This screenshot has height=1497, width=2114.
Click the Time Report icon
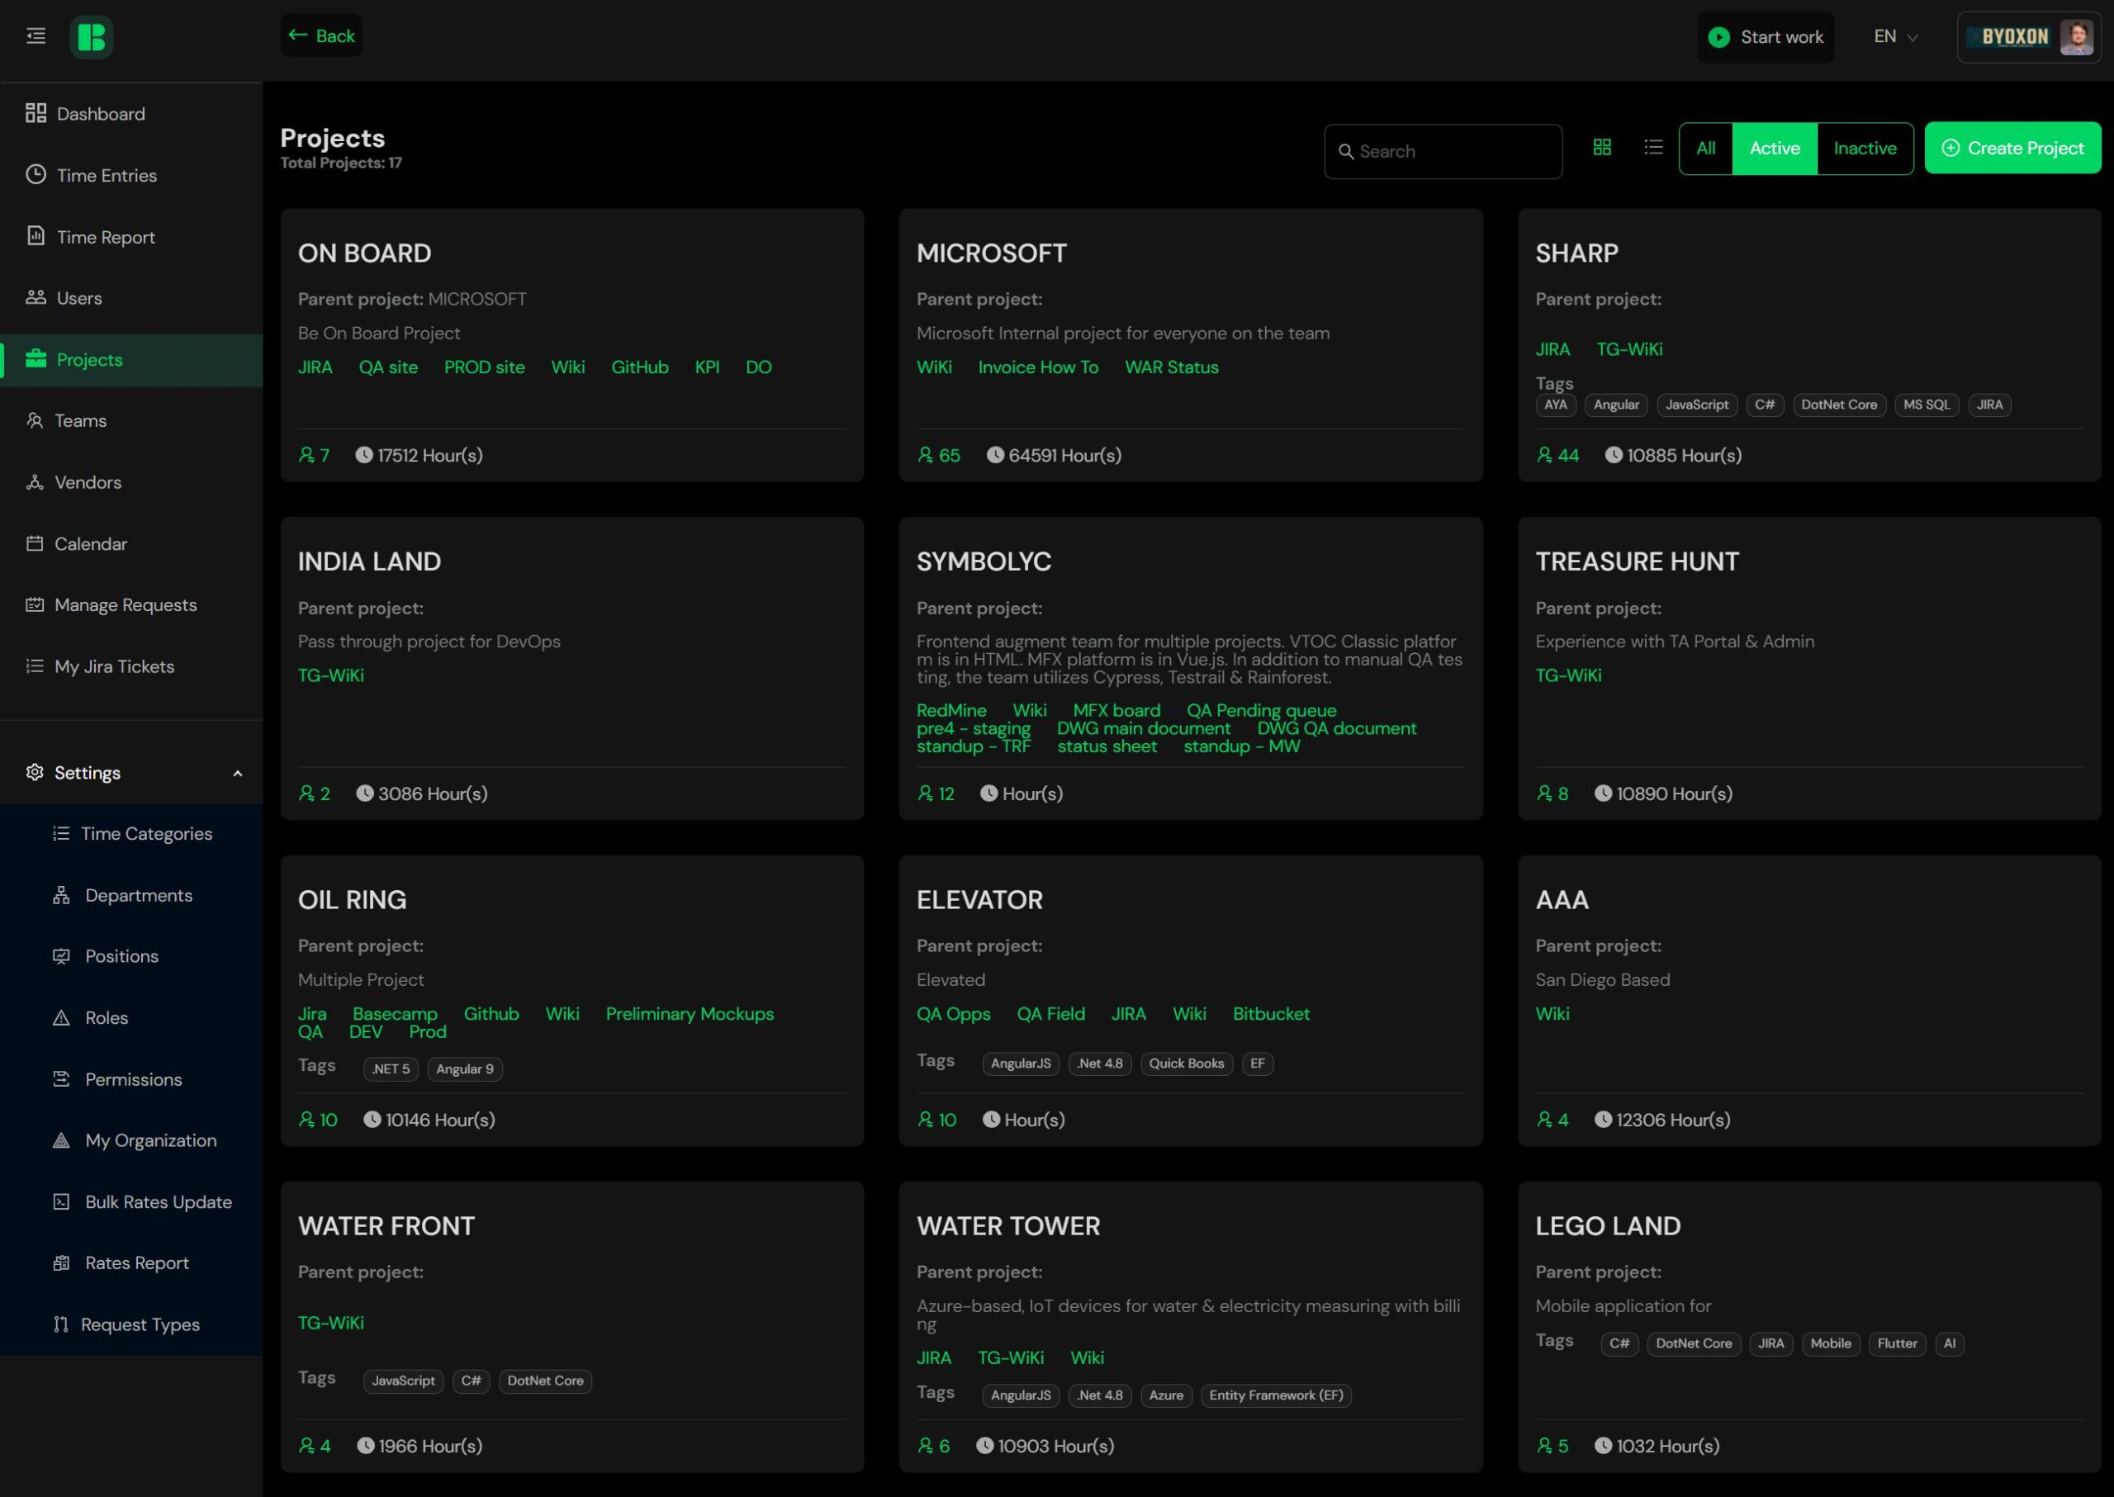36,236
